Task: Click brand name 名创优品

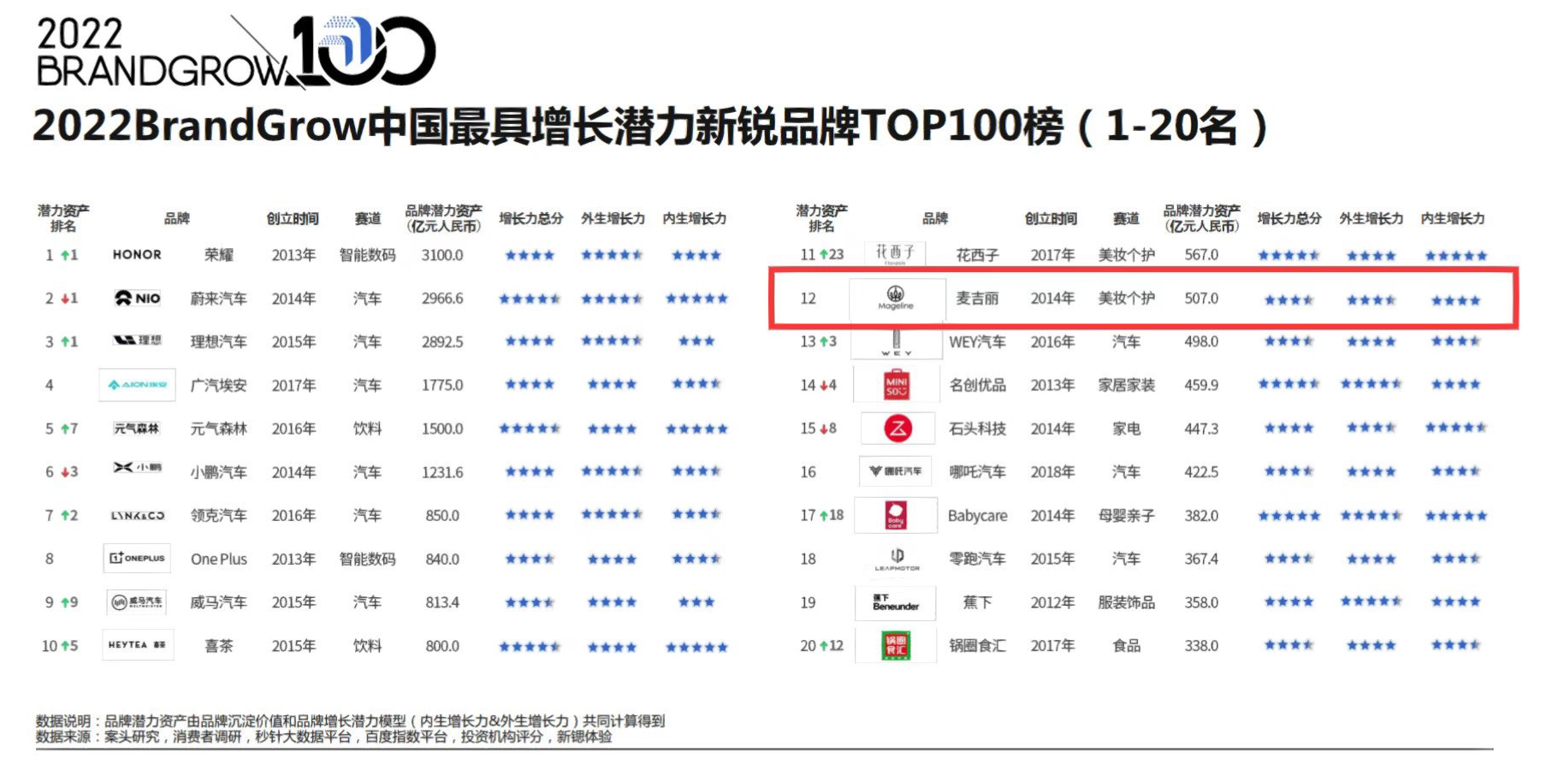Action: (x=977, y=385)
